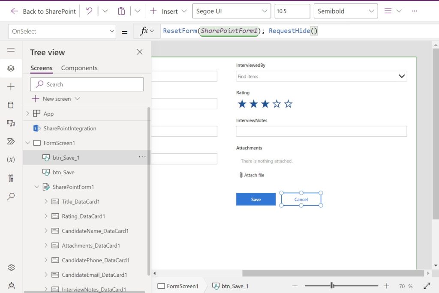Open the Data icon in the left sidebar
This screenshot has width=439, height=293.
[11, 105]
